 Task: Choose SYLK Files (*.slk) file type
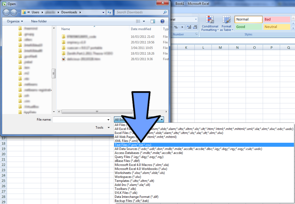click(204, 193)
